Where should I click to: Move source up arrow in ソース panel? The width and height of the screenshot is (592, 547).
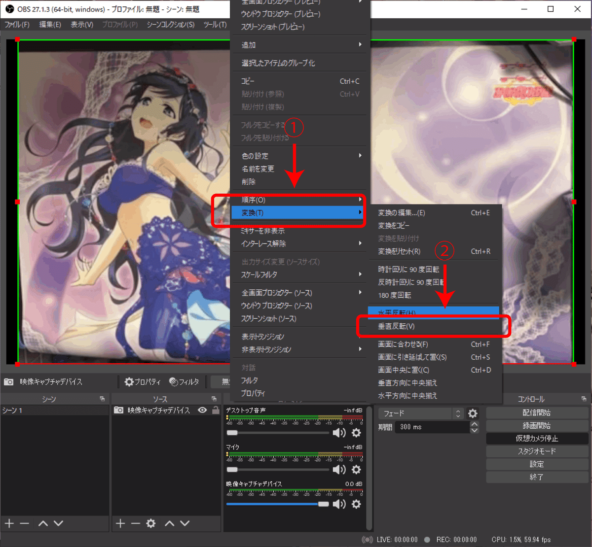pyautogui.click(x=169, y=523)
